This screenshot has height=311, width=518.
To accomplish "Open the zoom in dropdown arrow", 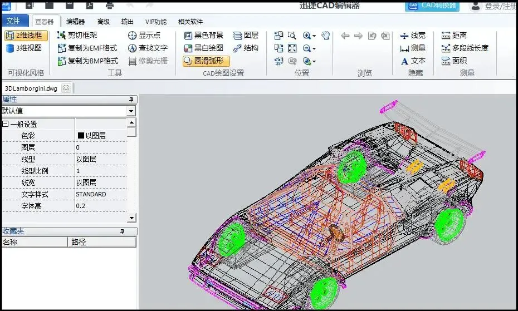I will tap(314, 36).
